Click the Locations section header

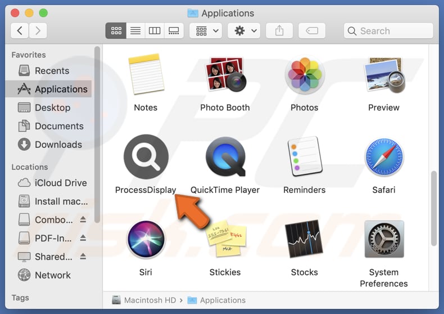click(30, 167)
